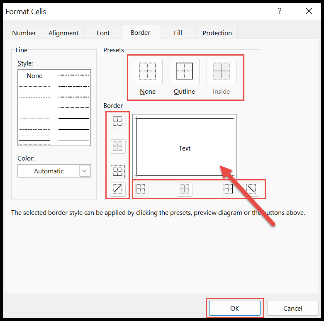Click the inside horizontal border button

click(x=118, y=146)
